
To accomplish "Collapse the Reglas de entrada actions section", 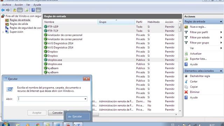I will (221, 22).
